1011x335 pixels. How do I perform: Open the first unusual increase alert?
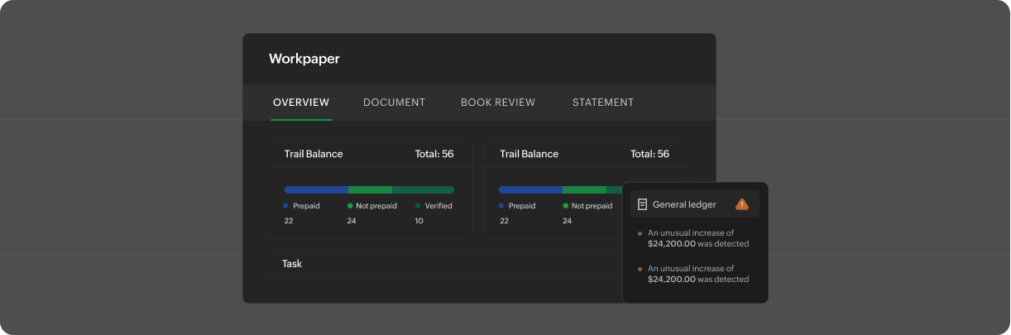point(697,239)
